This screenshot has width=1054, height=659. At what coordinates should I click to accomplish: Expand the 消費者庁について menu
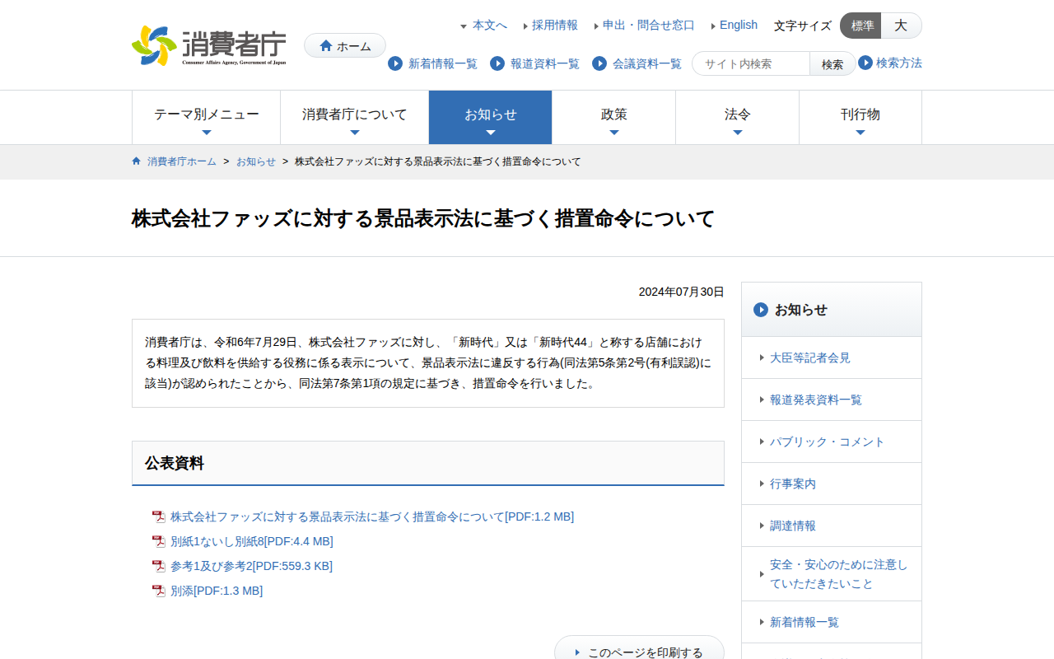(x=354, y=117)
